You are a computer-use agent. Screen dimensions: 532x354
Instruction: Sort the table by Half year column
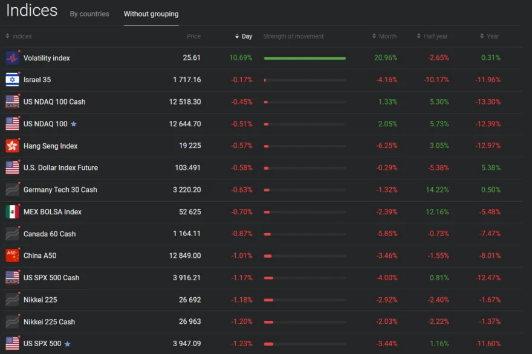click(x=432, y=36)
